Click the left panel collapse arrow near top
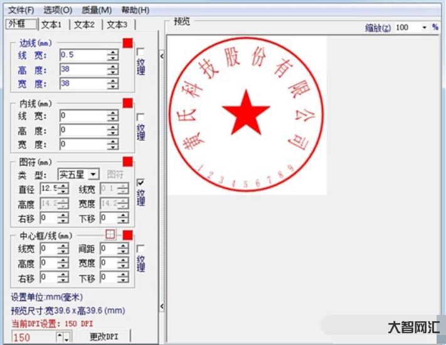Viewport: 446px width, 345px height. point(162,56)
